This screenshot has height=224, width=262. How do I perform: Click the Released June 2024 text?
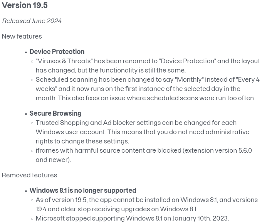32,21
